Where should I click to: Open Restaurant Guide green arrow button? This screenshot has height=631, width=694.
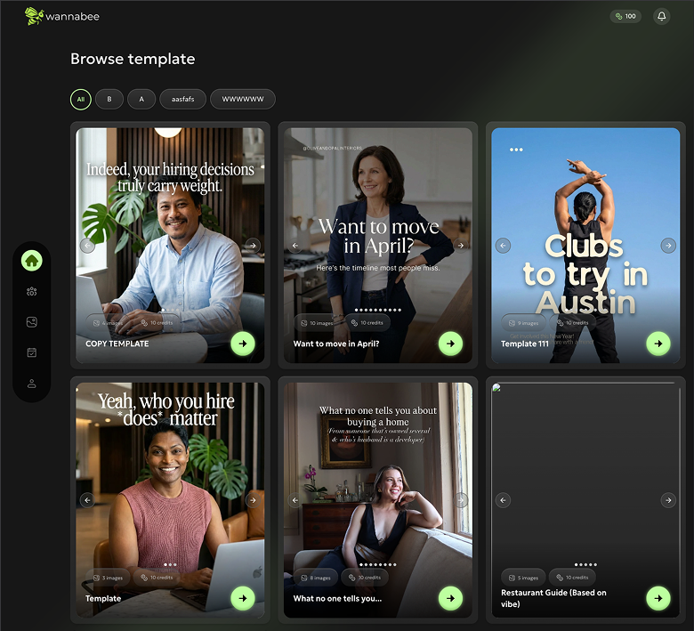pos(658,598)
